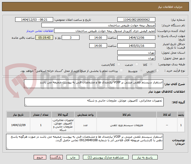Click the پاسخ به نیاز button

coord(145,157)
